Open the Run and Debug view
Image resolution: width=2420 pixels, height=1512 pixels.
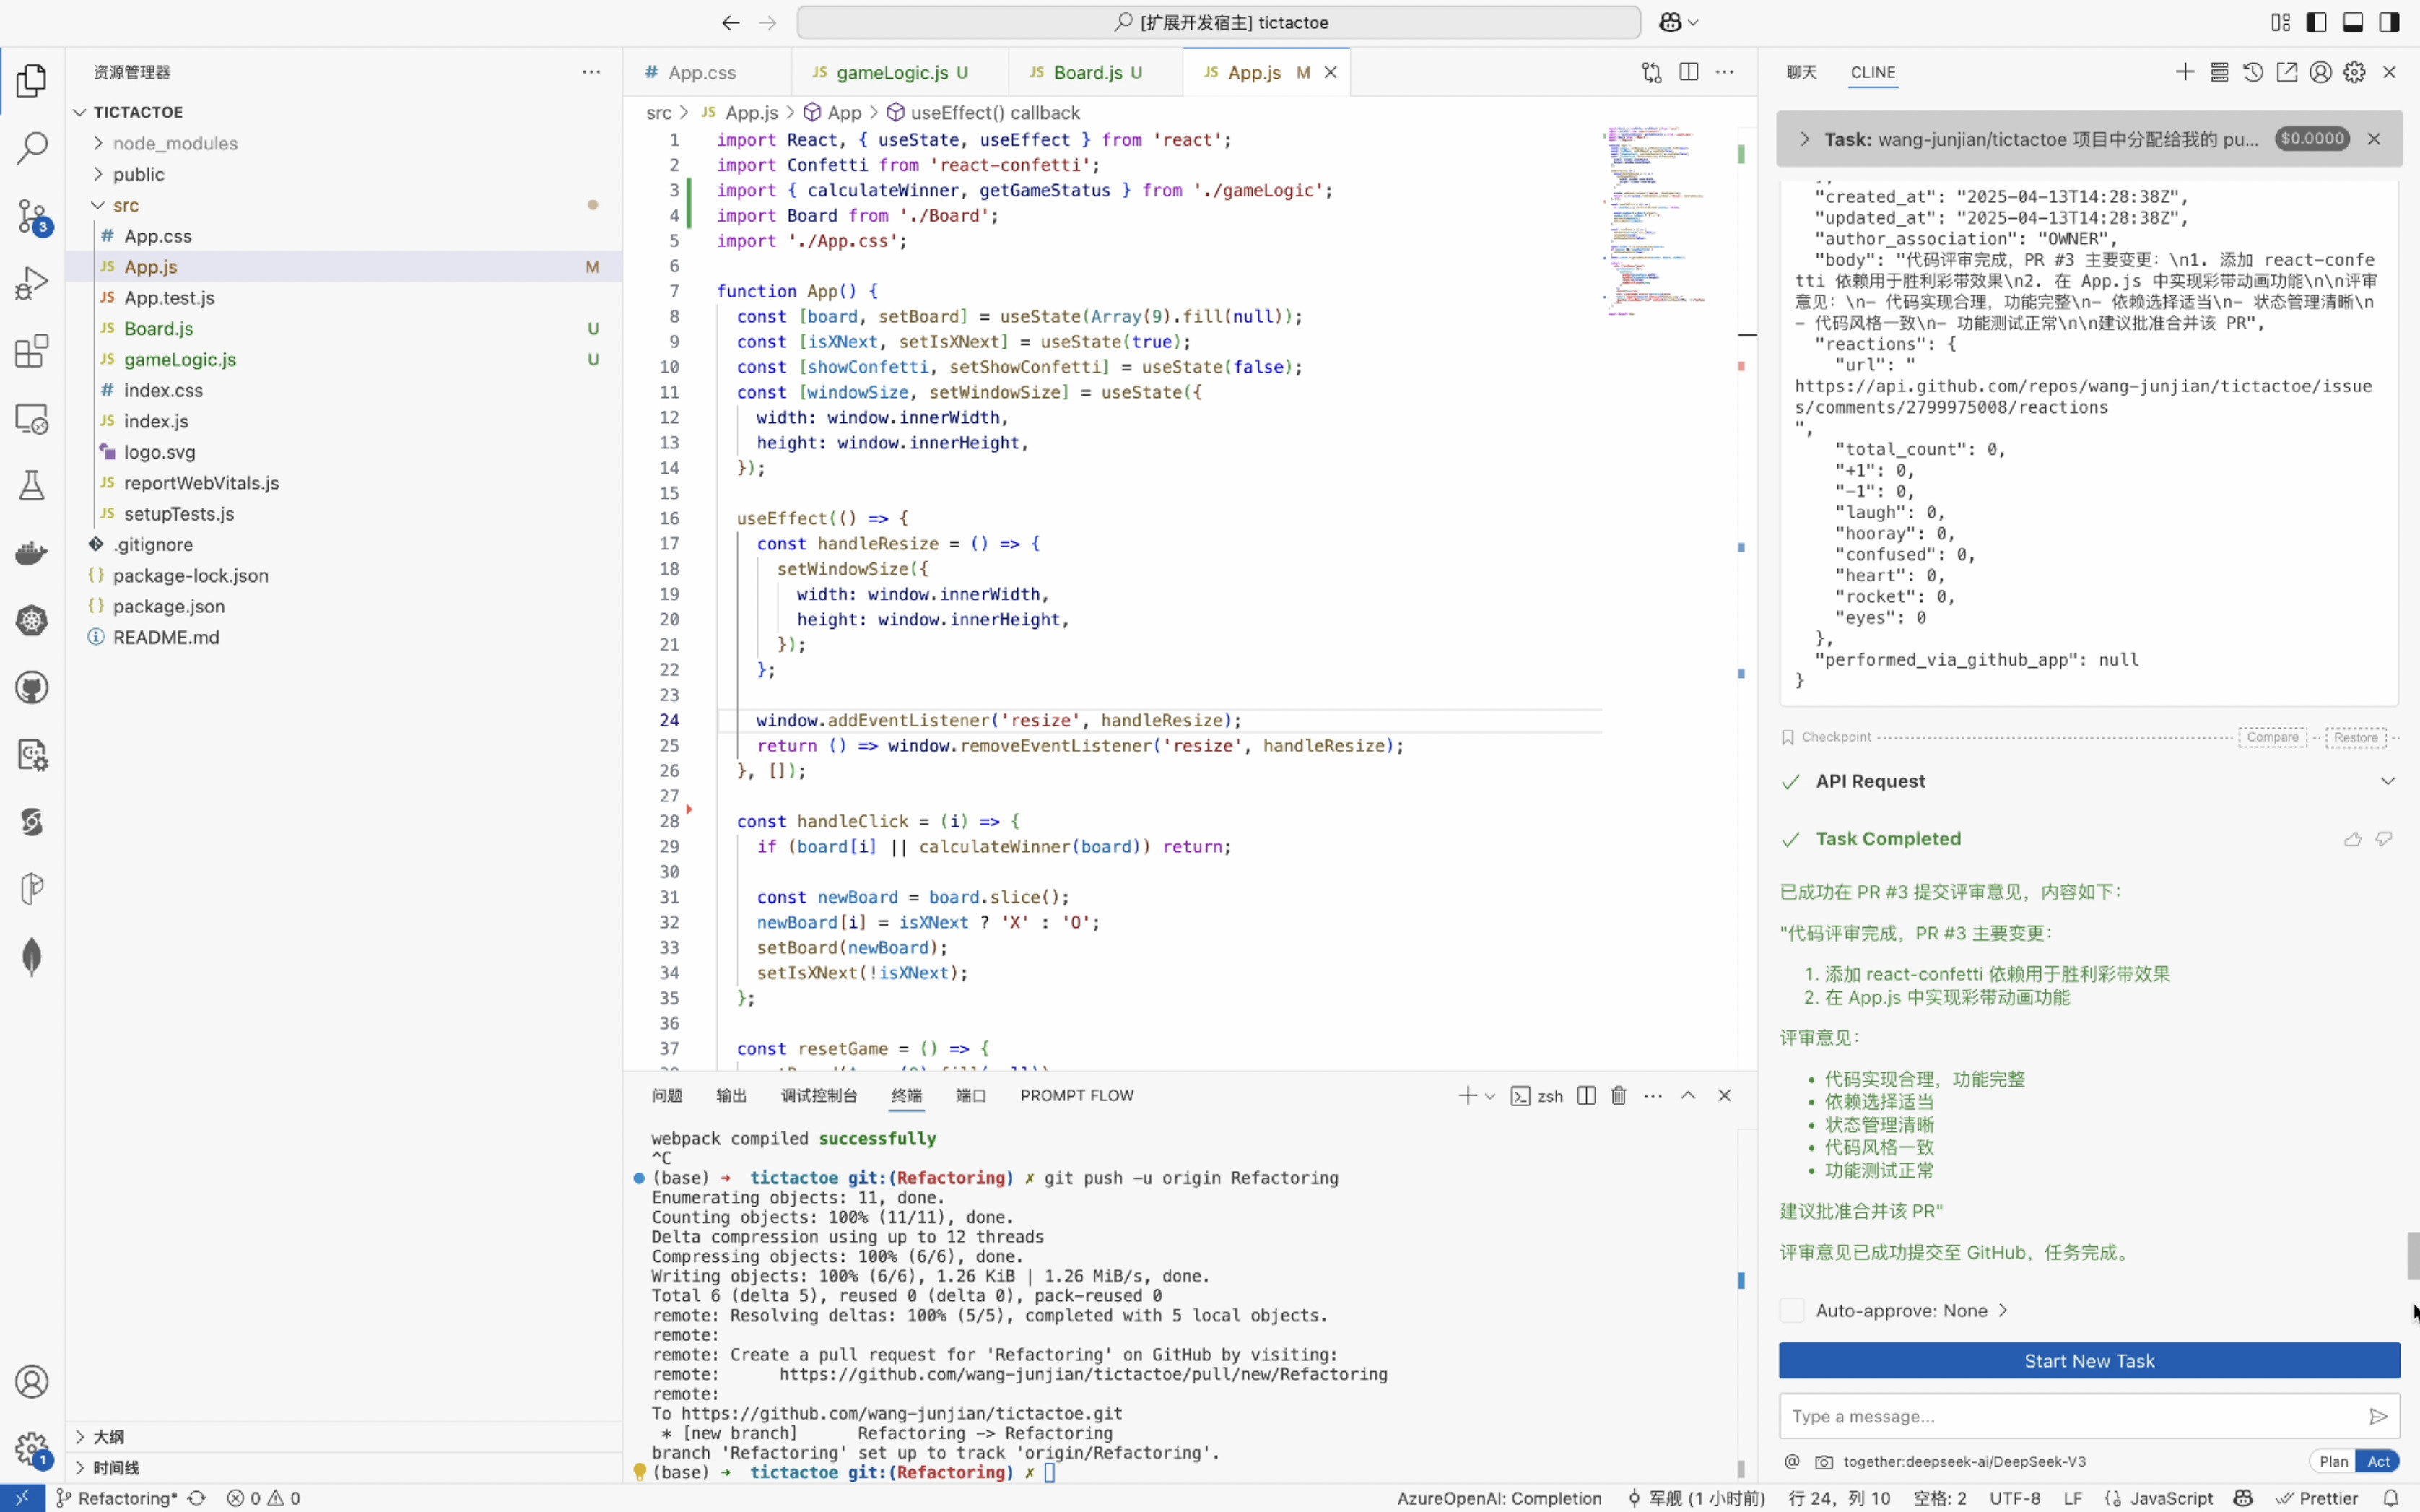point(32,283)
